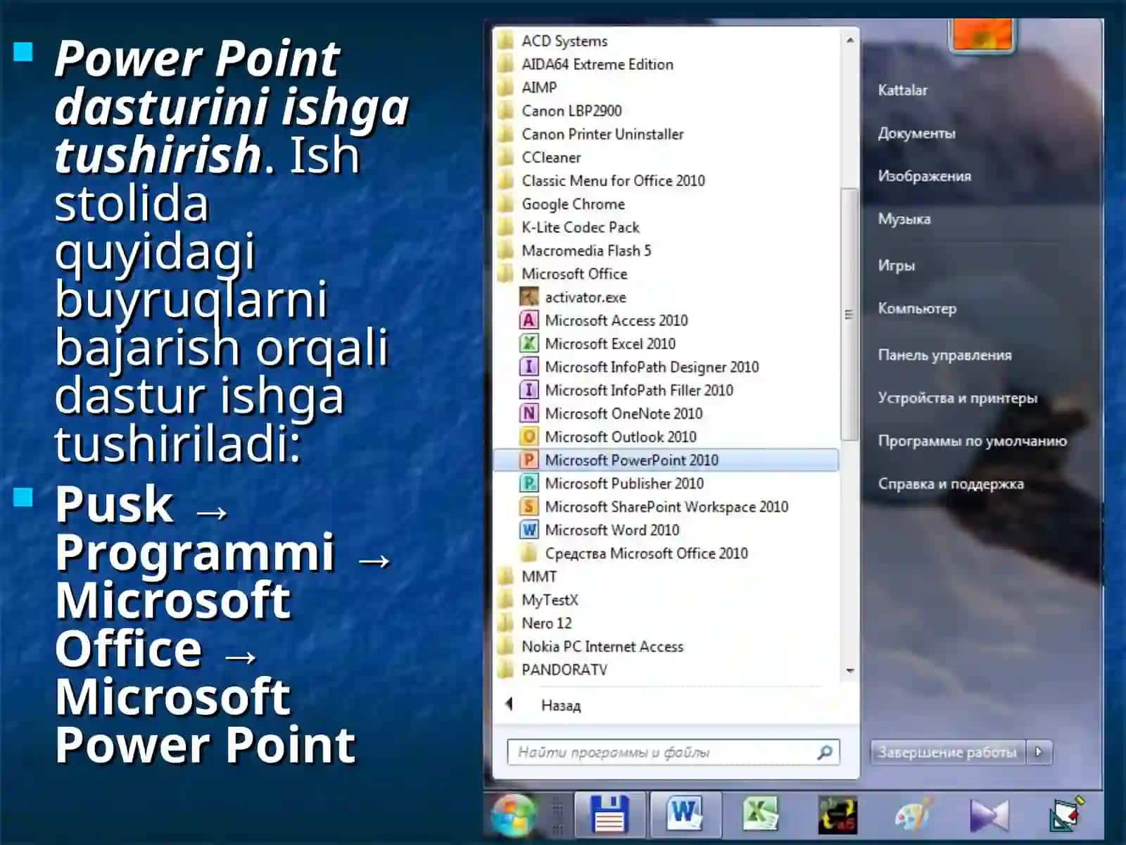The height and width of the screenshot is (845, 1126).
Task: Click the SharePoint Workspace 2010 icon
Action: [529, 506]
